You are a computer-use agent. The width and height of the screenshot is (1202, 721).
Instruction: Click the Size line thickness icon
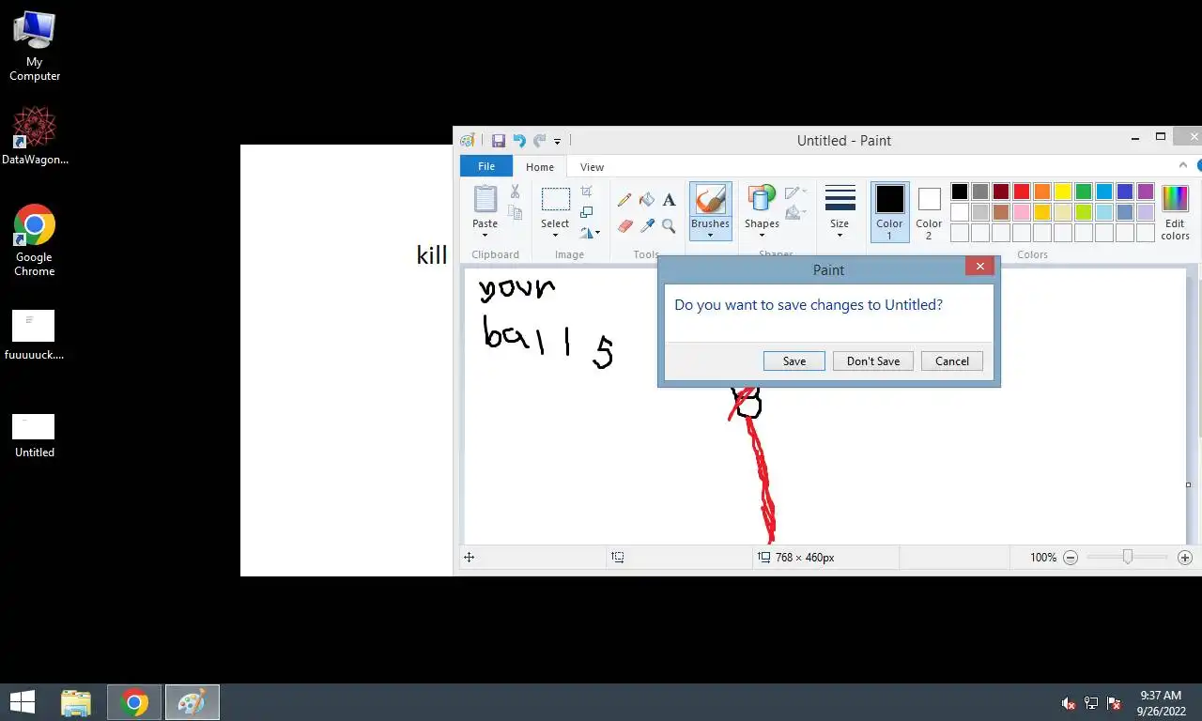pyautogui.click(x=840, y=198)
